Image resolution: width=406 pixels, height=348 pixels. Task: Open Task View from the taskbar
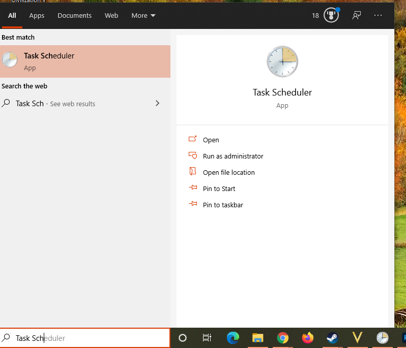pyautogui.click(x=207, y=338)
